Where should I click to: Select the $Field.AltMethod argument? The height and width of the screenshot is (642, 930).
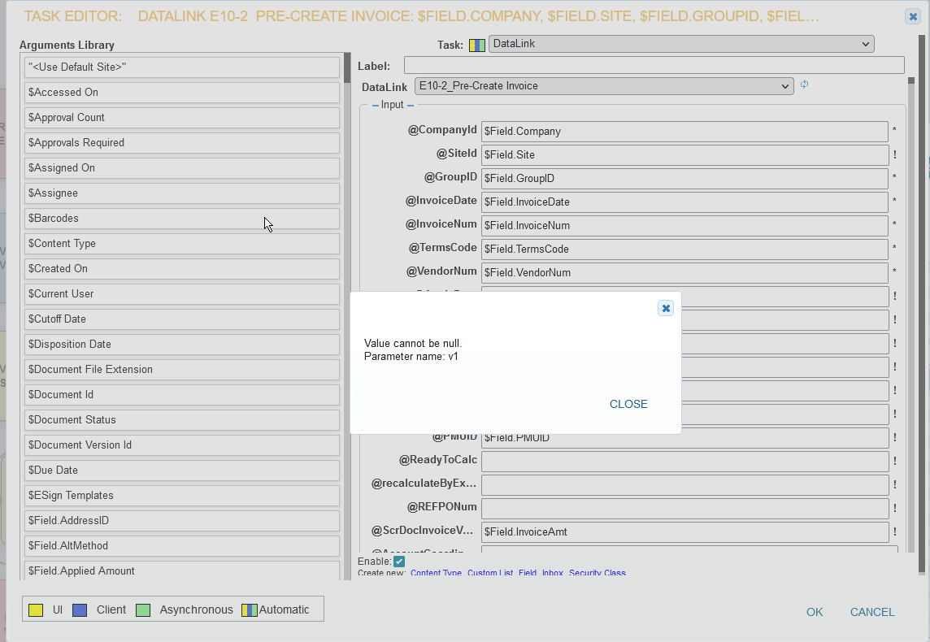click(182, 546)
